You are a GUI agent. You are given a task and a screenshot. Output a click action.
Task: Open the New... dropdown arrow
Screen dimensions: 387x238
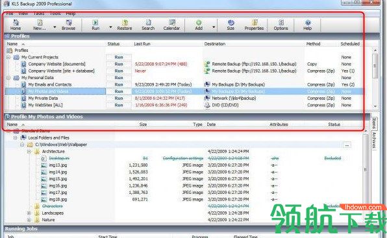[x=55, y=27]
